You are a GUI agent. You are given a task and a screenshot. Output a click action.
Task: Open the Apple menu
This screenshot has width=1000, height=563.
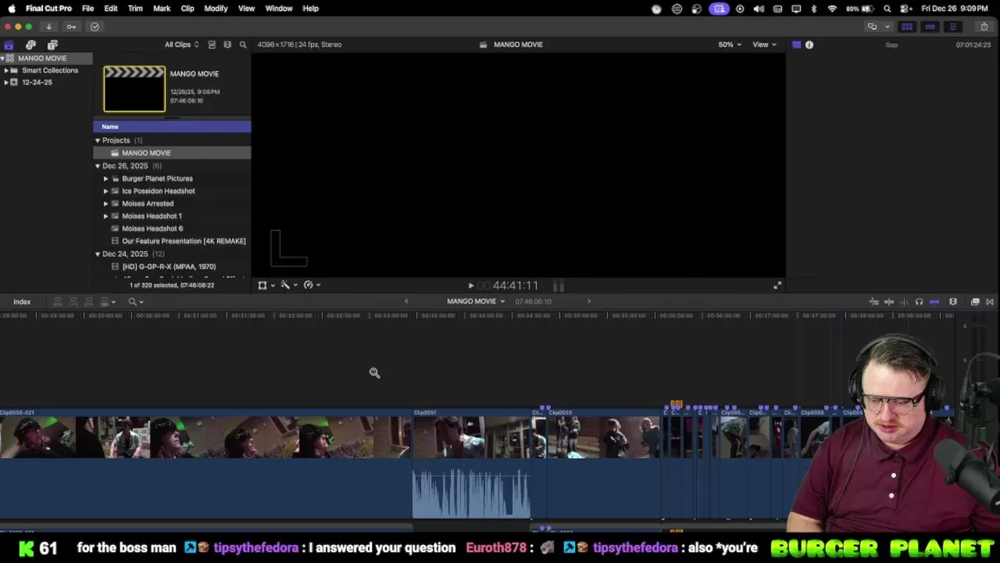(12, 9)
